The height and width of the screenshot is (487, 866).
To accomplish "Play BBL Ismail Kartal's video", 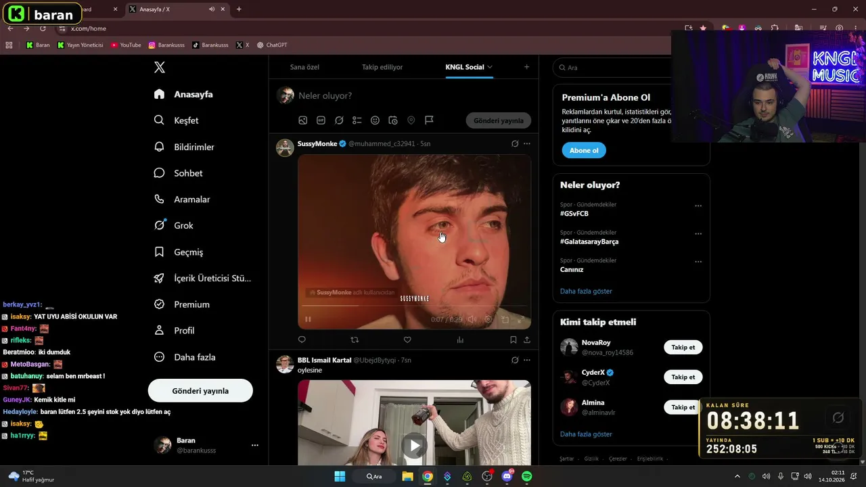I will 414,445.
